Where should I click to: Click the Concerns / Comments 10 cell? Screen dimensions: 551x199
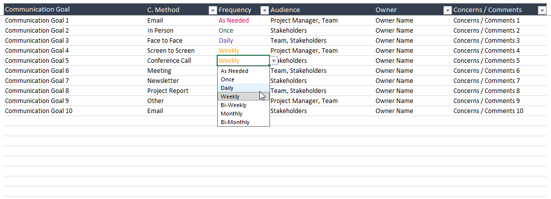coord(499,111)
